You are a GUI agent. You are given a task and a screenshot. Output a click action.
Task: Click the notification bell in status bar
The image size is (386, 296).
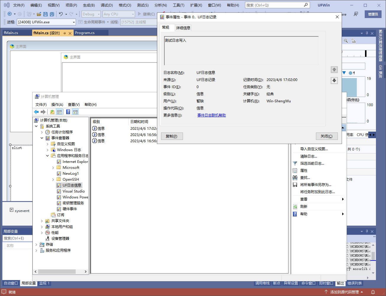click(x=373, y=292)
